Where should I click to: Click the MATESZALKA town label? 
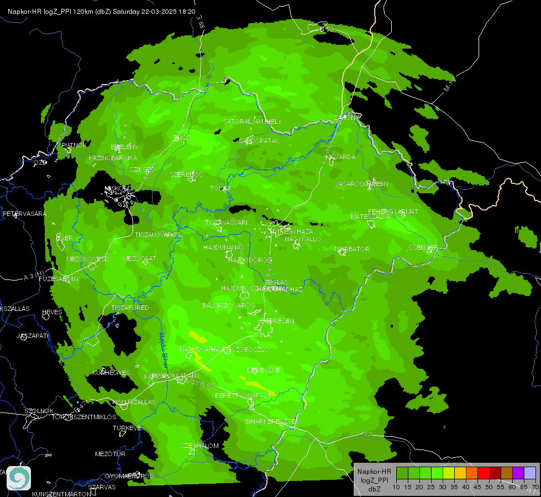[371, 216]
